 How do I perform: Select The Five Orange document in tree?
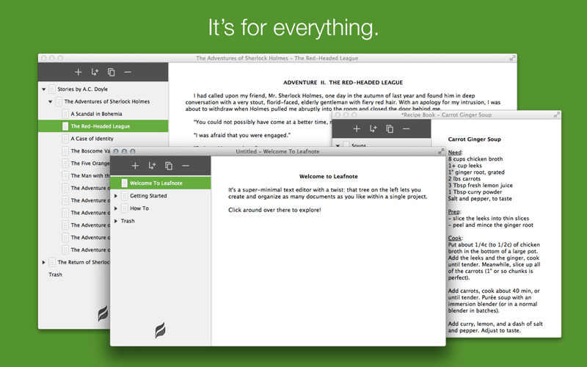90,163
